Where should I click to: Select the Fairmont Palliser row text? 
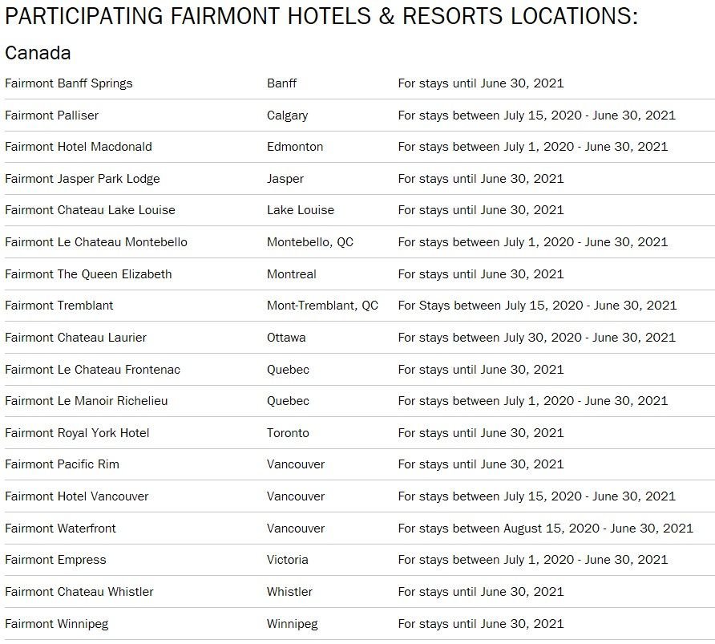52,115
